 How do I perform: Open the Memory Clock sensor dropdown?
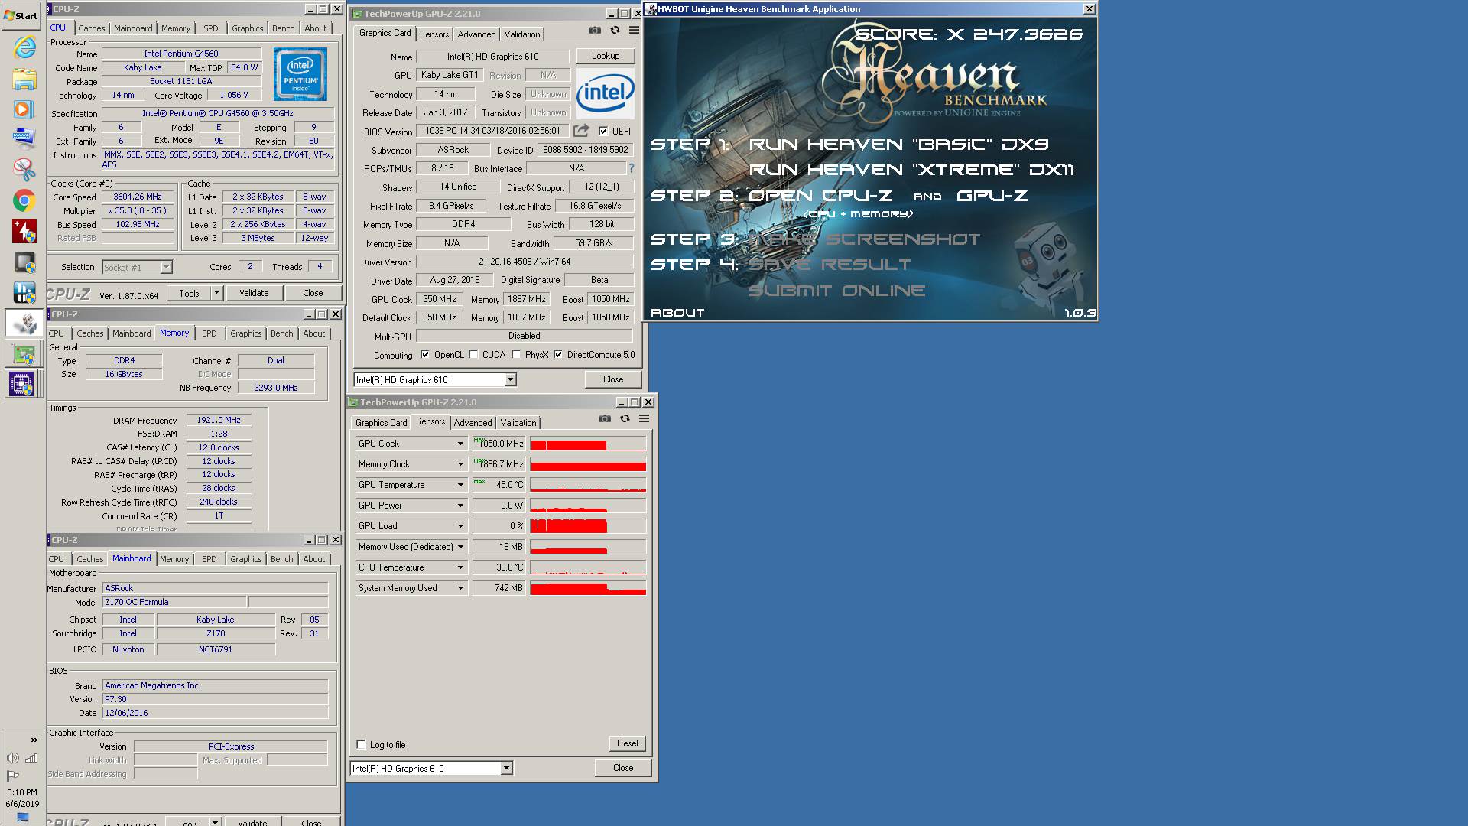[460, 464]
